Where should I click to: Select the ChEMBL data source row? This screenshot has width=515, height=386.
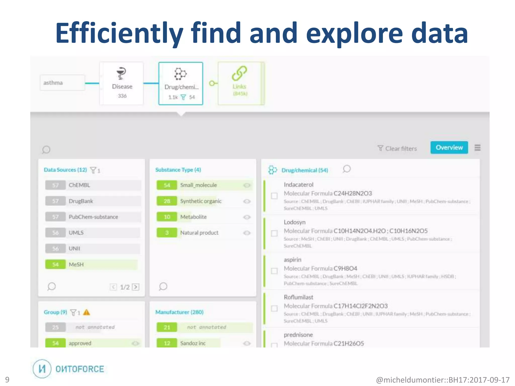coord(93,185)
